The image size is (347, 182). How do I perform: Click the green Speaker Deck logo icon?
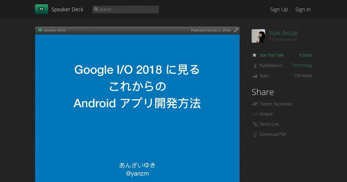41,9
